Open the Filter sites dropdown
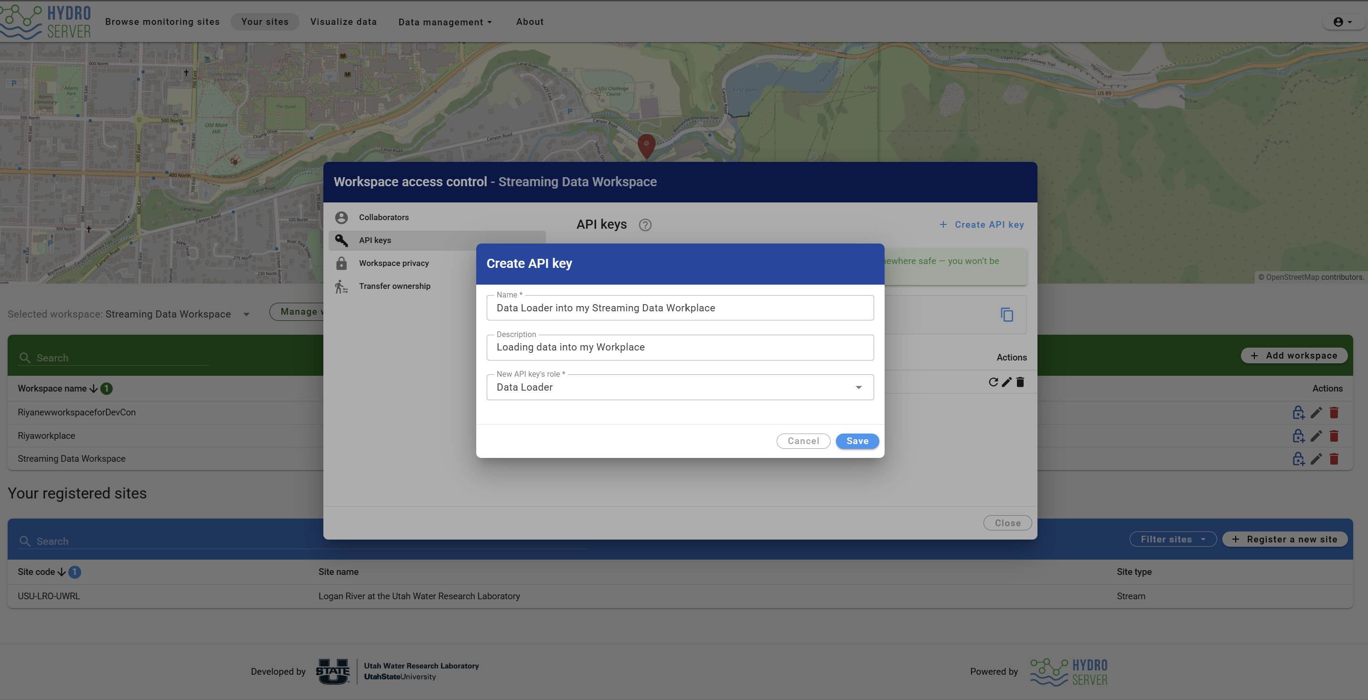This screenshot has height=700, width=1368. point(1173,539)
